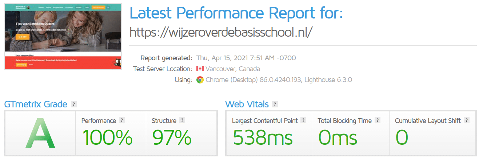Open the help tooltip for Structure

(x=182, y=120)
